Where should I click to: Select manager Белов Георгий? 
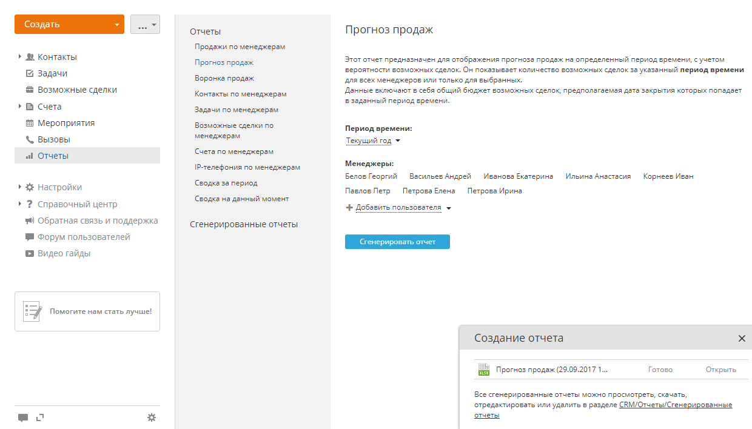pos(371,176)
